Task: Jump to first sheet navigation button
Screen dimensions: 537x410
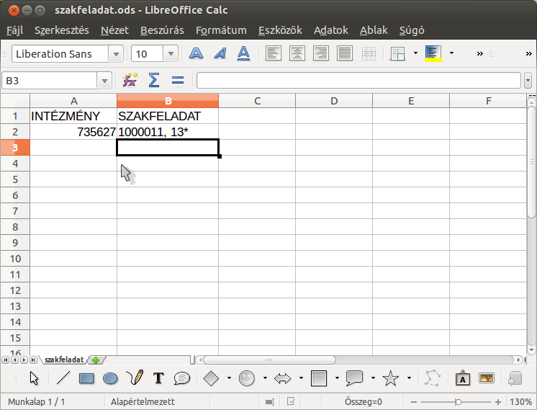Action: (6, 360)
